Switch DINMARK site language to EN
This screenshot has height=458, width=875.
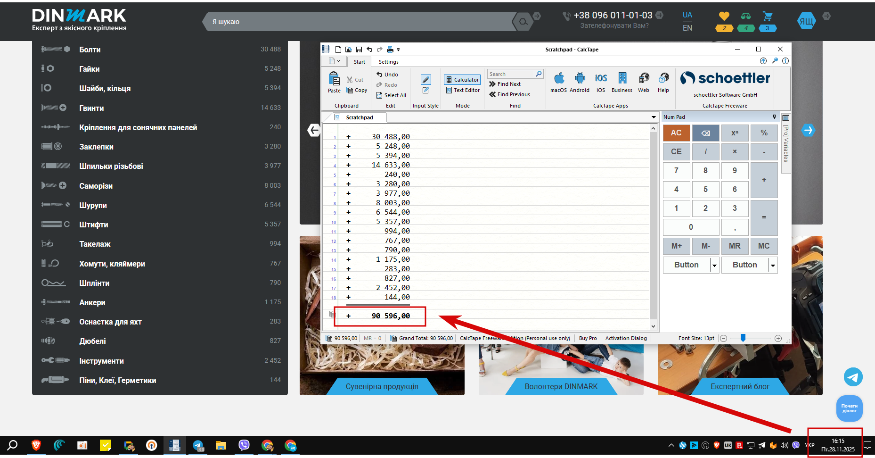point(687,28)
